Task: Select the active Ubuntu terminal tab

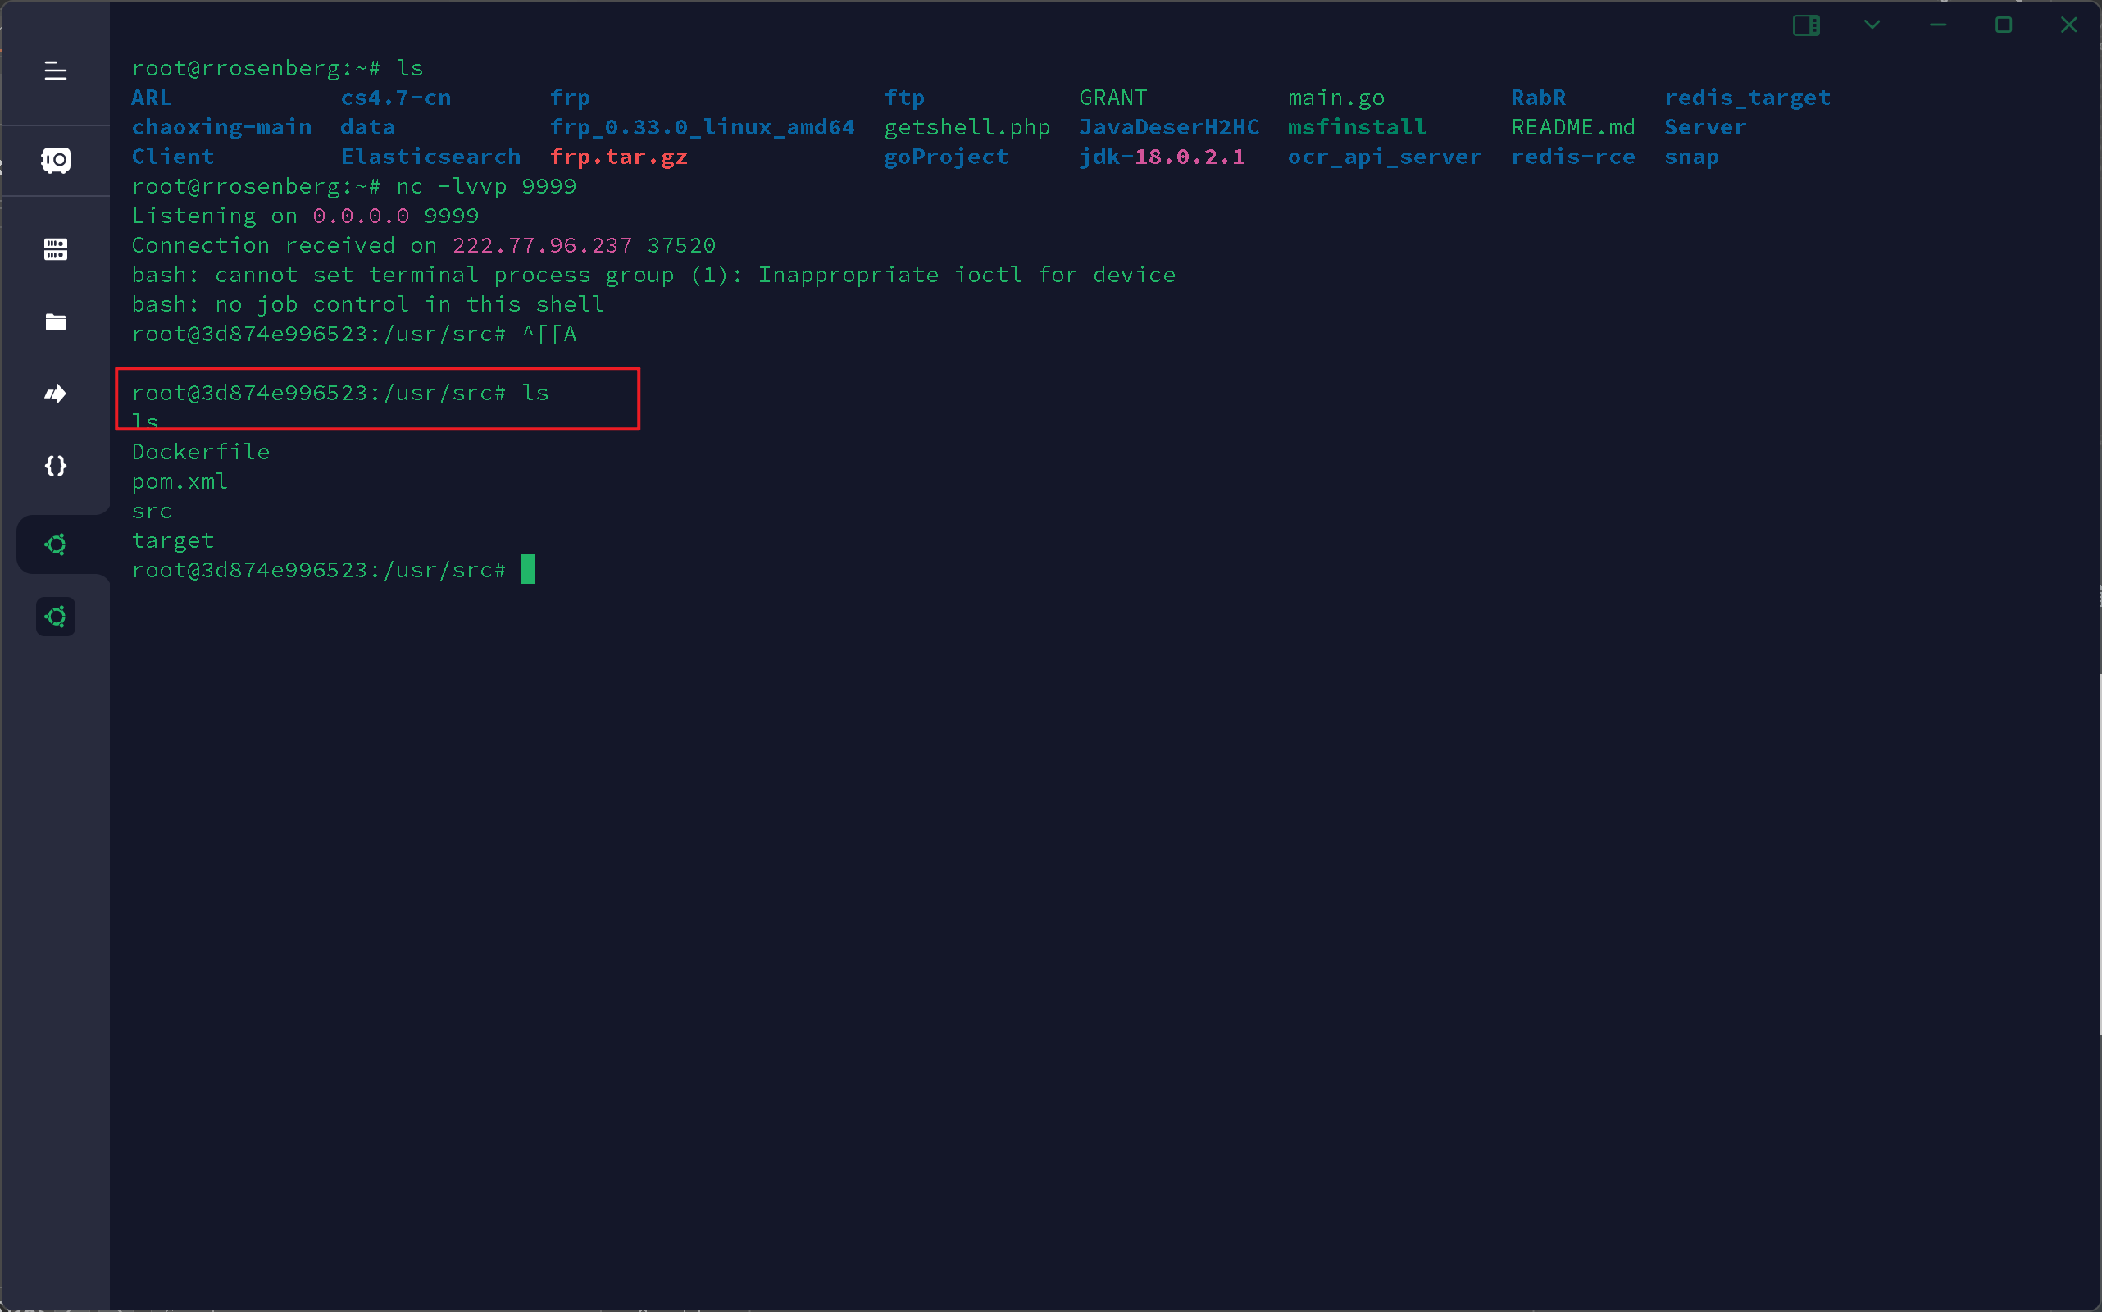Action: tap(56, 545)
